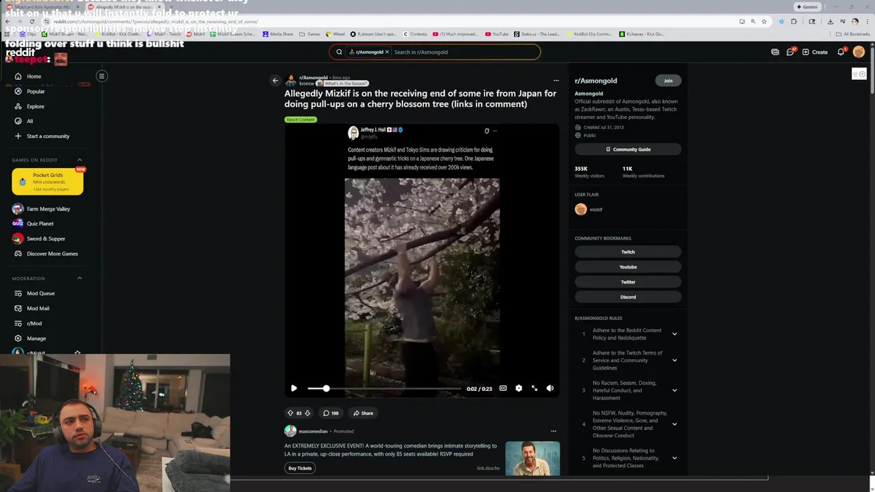Remove r/Asmongold search filter chip
Image resolution: width=875 pixels, height=492 pixels.
(x=387, y=52)
